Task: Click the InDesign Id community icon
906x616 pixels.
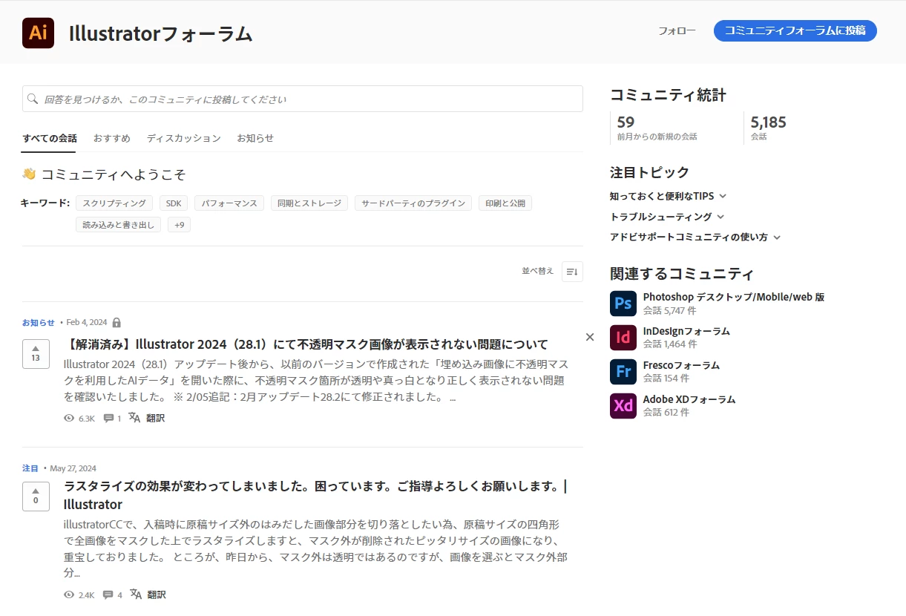Action: click(623, 338)
